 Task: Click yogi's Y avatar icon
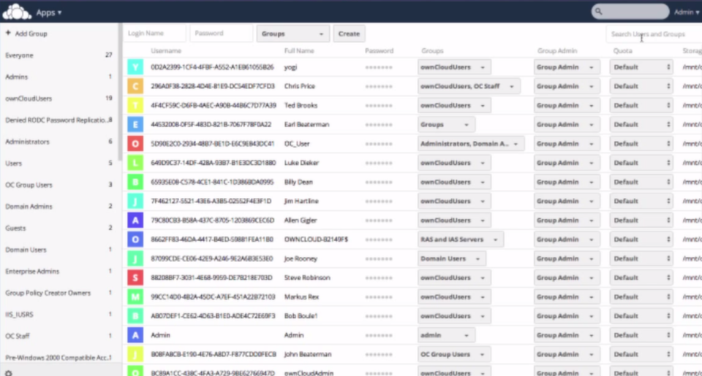tap(135, 67)
